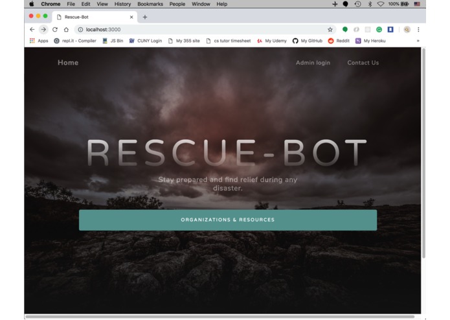Go to browser home page
Screen dimensions: 450x320
click(66, 29)
